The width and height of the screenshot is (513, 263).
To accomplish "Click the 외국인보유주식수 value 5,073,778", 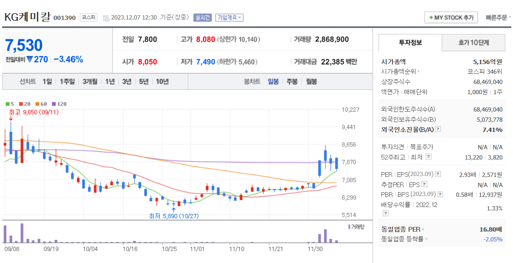I will (490, 120).
